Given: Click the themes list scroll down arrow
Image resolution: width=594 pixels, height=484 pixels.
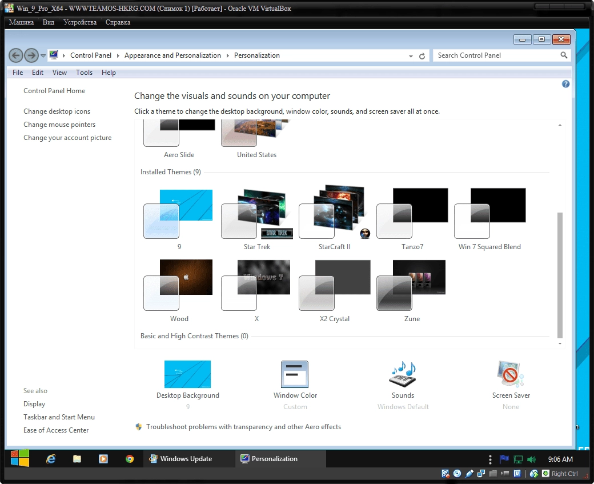Looking at the screenshot, I should point(560,344).
